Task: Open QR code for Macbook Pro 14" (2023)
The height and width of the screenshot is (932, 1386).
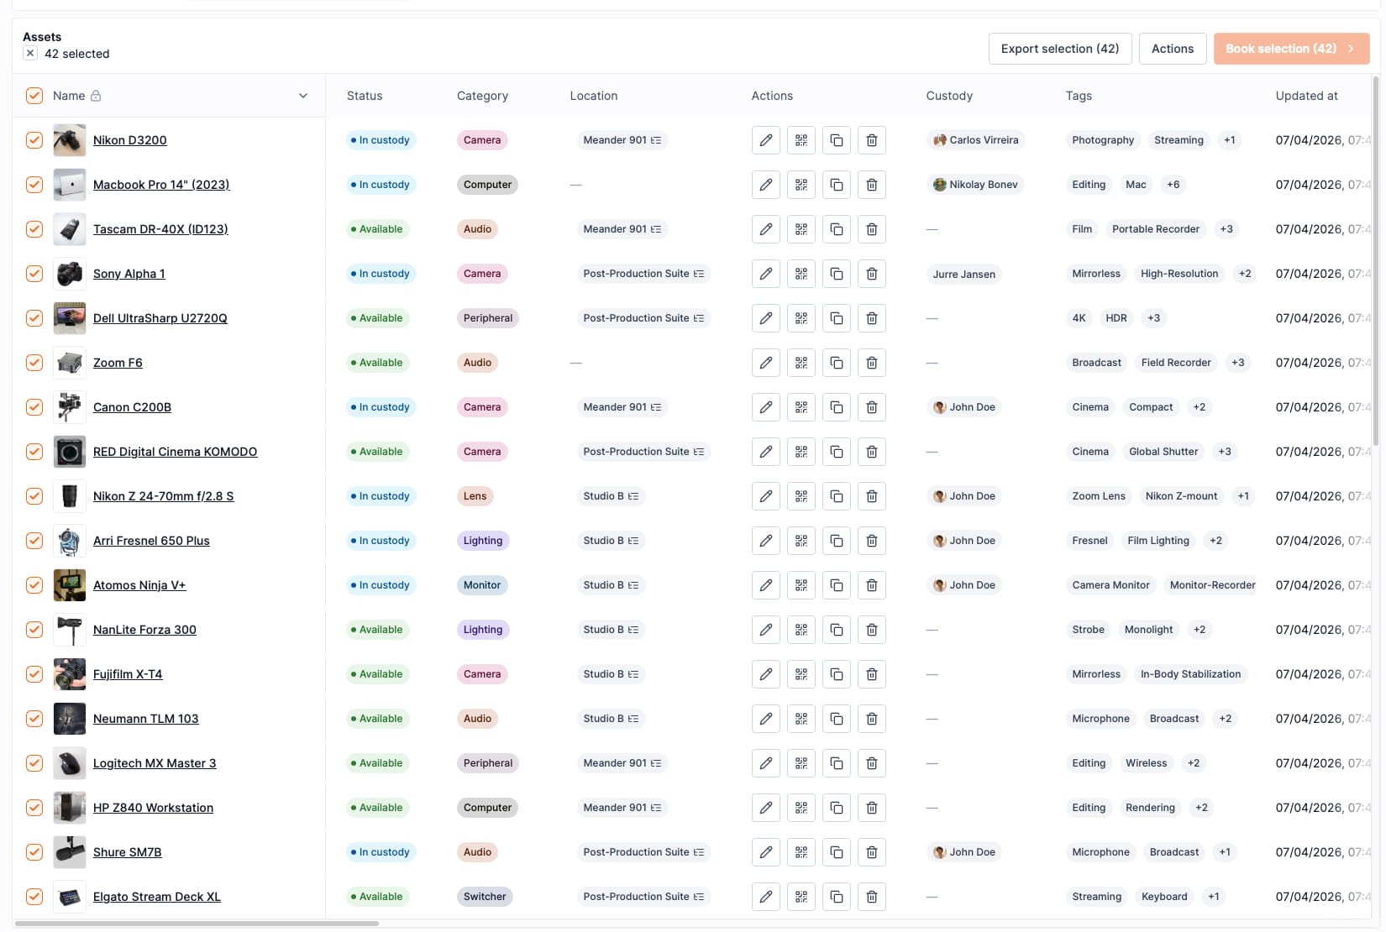Action: [x=801, y=185]
